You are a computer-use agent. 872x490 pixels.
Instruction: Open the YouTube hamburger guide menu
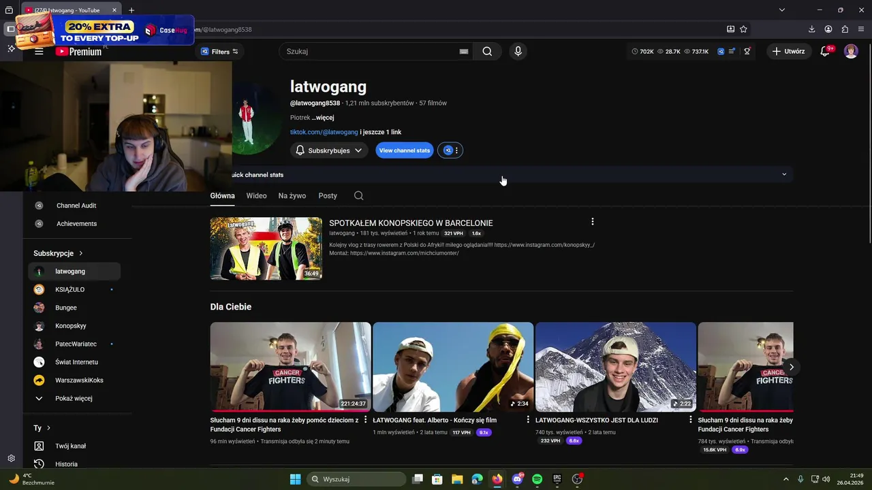[39, 51]
